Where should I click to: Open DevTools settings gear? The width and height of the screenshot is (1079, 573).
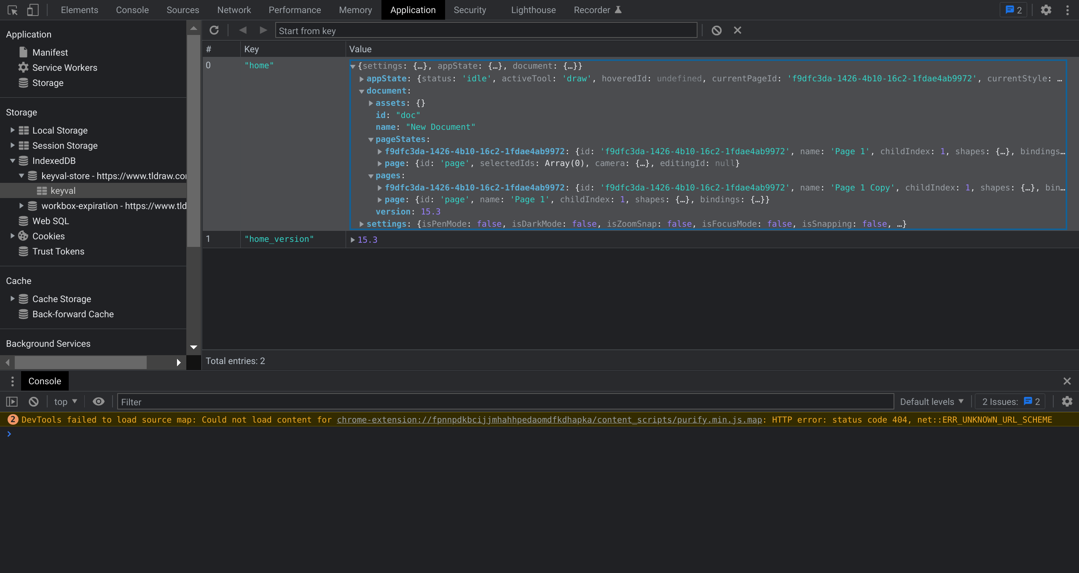tap(1046, 10)
